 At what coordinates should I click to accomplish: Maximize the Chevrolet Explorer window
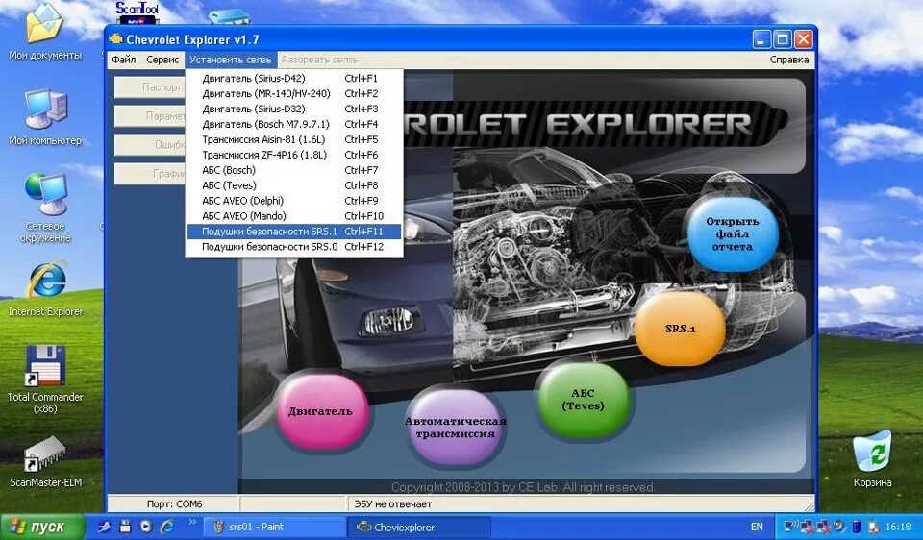pyautogui.click(x=783, y=39)
